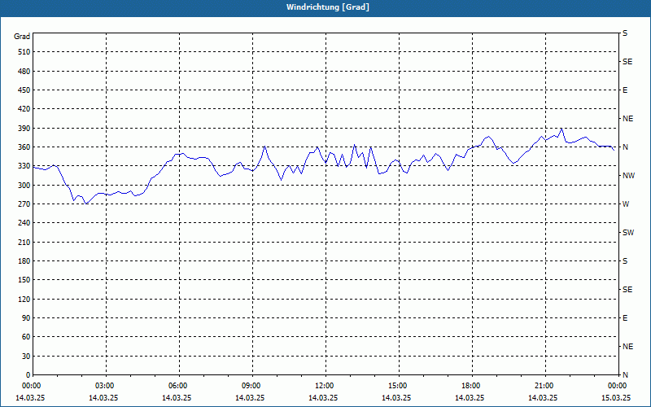Click the SE compass label below 150
651x407 pixels.
pos(627,290)
